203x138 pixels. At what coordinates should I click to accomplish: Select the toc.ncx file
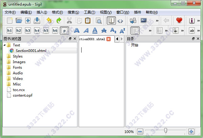[19, 90]
